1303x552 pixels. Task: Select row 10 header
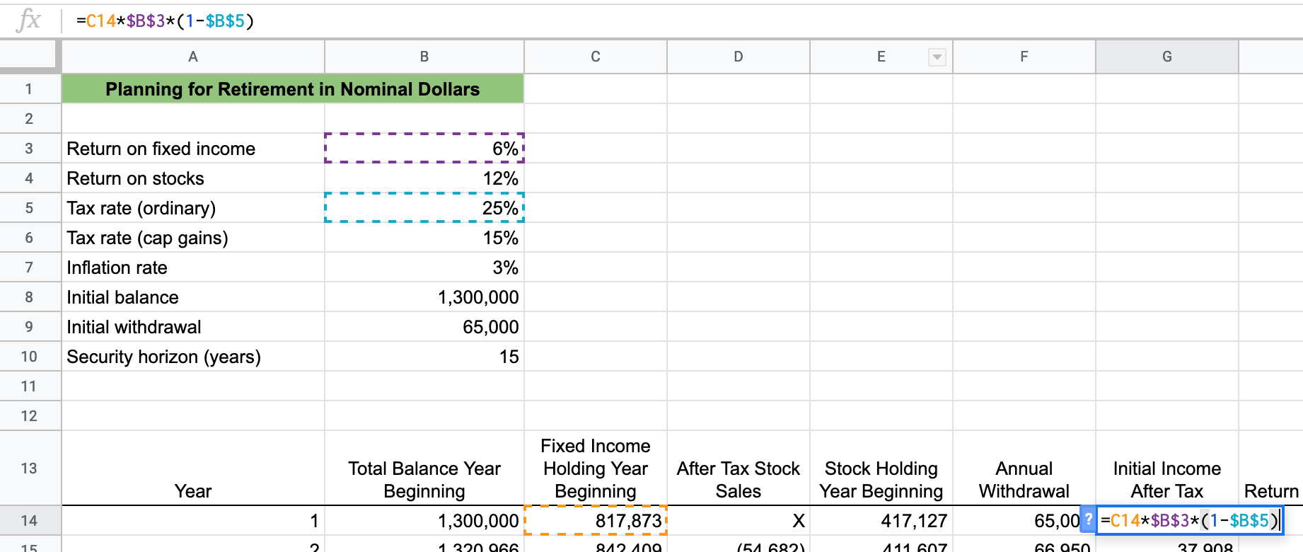[29, 357]
